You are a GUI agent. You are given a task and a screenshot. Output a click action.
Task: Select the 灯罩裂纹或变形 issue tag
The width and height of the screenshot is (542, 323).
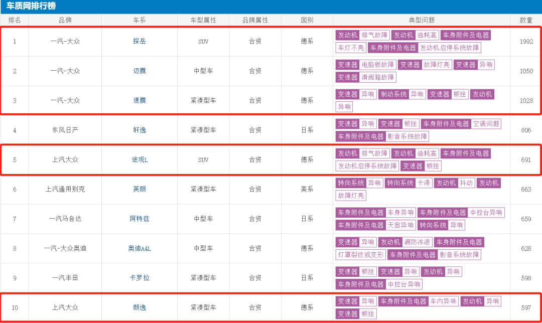pos(361,255)
